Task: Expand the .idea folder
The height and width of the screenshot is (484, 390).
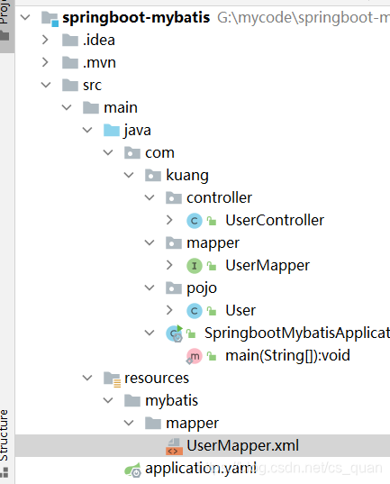Action: click(45, 40)
